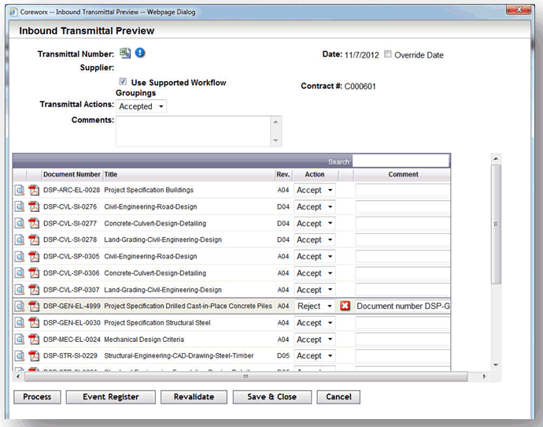Uncheck Use Supported Workflow Groupings
Viewport: 543px width, 427px height.
point(123,81)
